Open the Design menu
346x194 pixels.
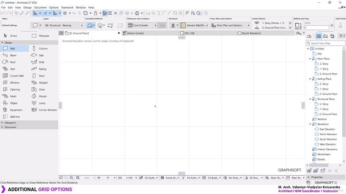click(28, 8)
